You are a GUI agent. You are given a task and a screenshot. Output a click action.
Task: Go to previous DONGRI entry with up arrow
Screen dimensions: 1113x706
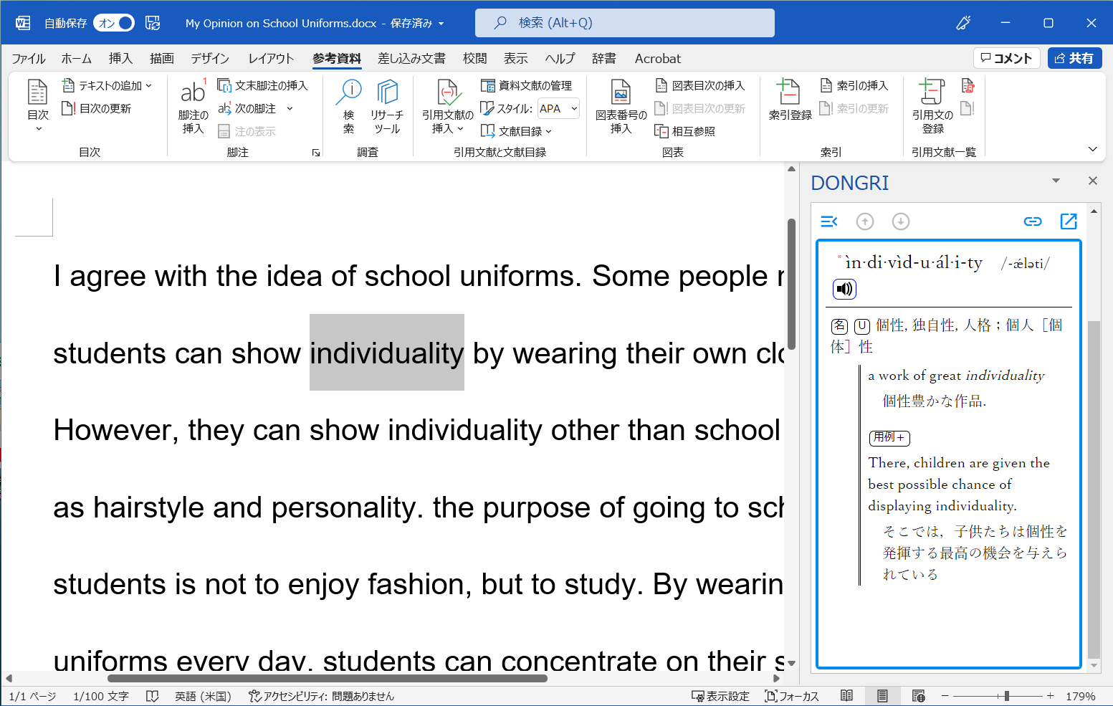pyautogui.click(x=865, y=221)
